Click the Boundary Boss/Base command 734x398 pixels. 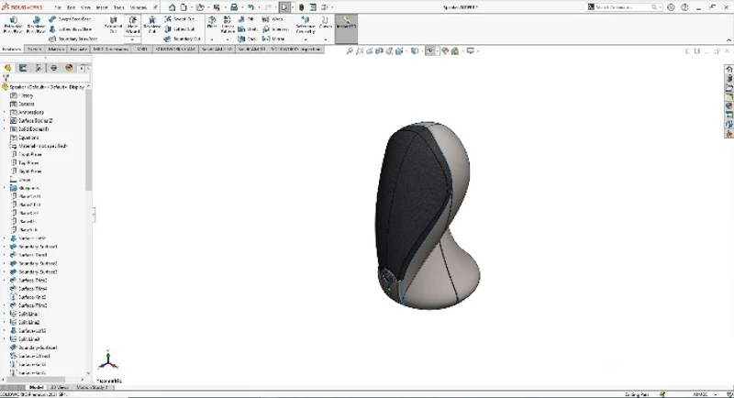point(73,39)
